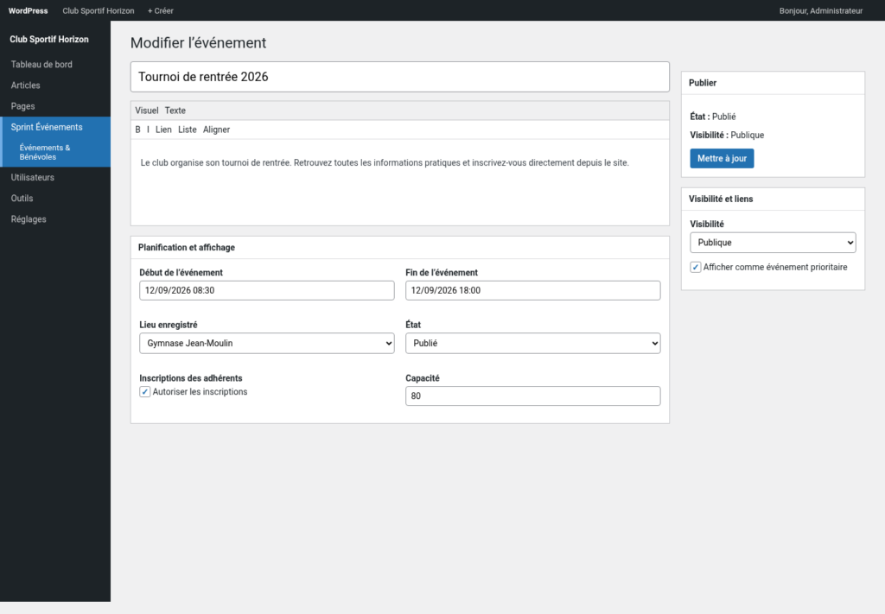The height and width of the screenshot is (614, 885).
Task: Click into the event description text area
Action: pos(399,182)
